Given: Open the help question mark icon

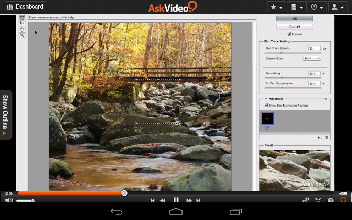Looking at the screenshot, I should [330, 200].
